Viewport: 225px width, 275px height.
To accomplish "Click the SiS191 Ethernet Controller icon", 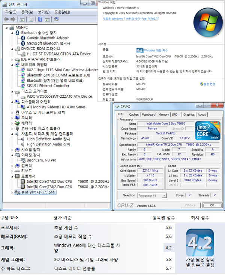I will pos(23,86).
